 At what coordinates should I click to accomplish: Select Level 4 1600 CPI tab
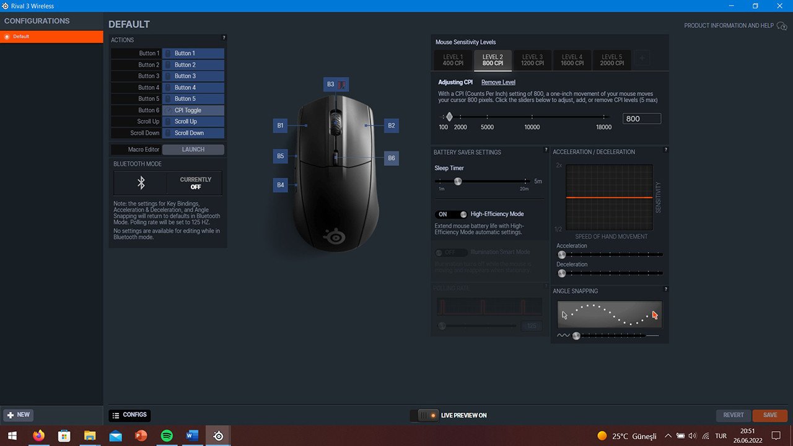click(572, 60)
